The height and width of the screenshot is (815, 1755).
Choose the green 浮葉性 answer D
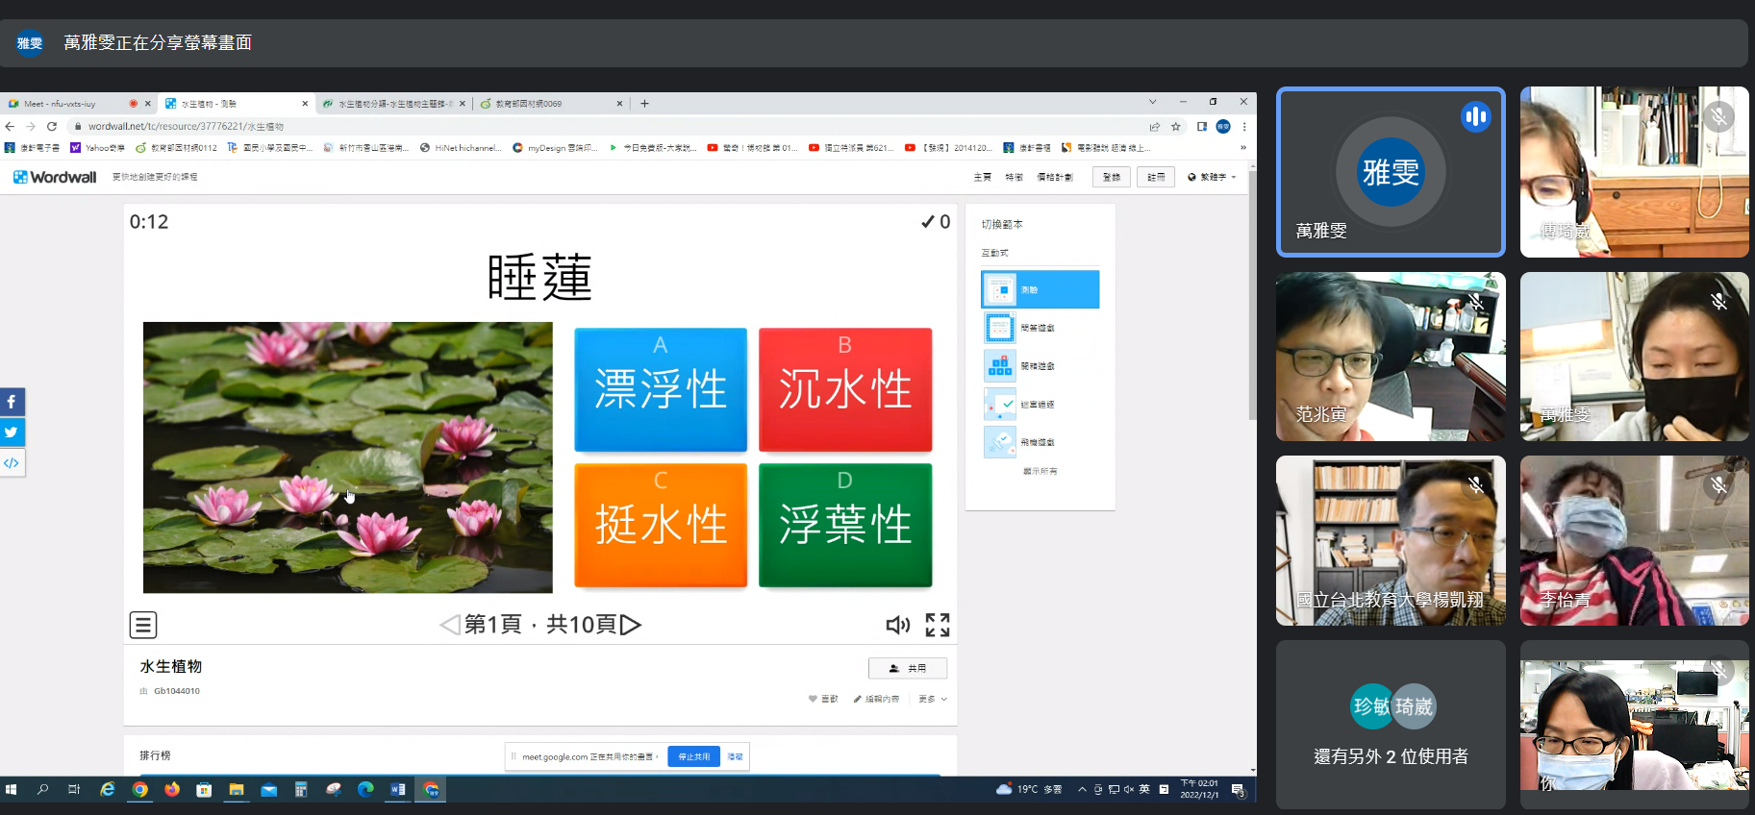844,525
